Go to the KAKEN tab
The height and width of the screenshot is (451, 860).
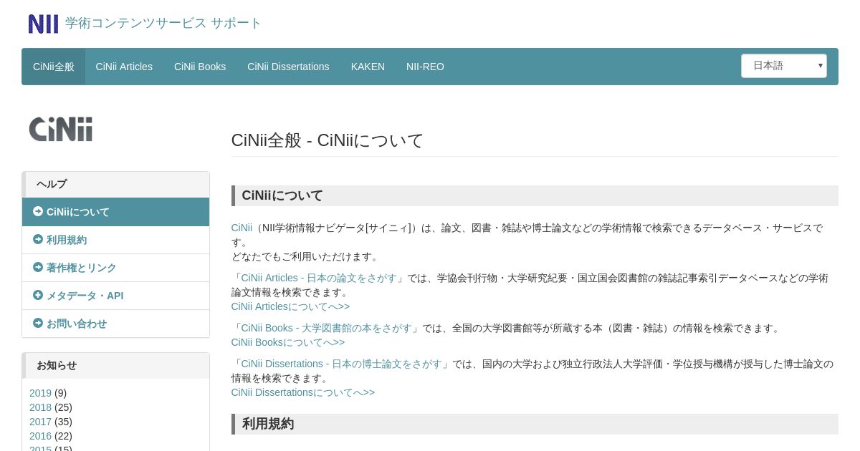click(368, 67)
